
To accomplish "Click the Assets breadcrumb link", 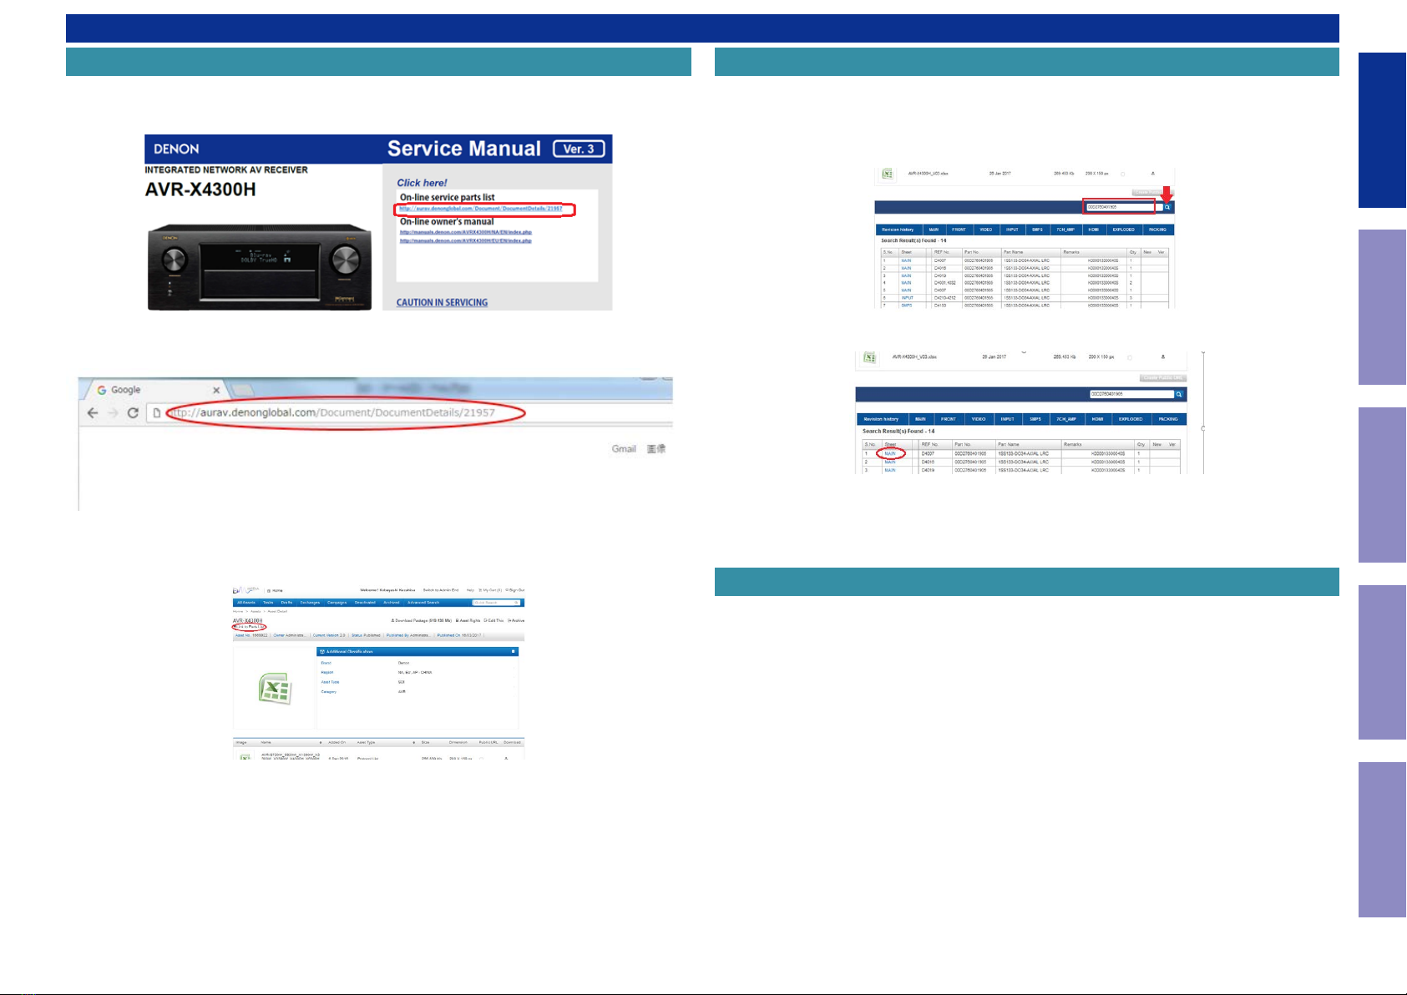I will click(x=256, y=611).
